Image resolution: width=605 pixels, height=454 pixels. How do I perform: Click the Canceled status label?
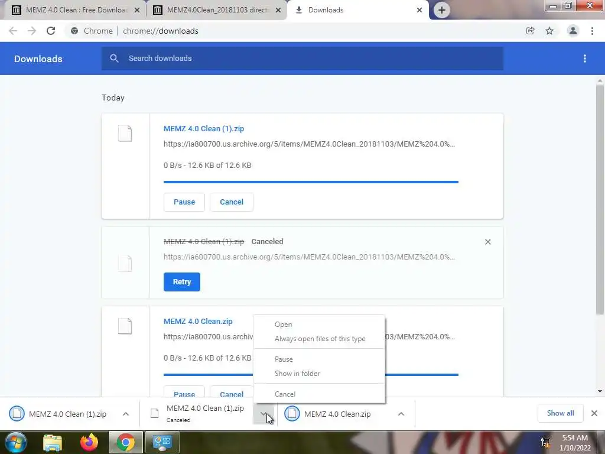click(267, 242)
